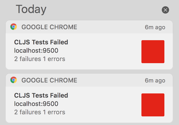The height and width of the screenshot is (125, 179).
Task: Click the Chrome icon in the top notification
Action: point(14,27)
